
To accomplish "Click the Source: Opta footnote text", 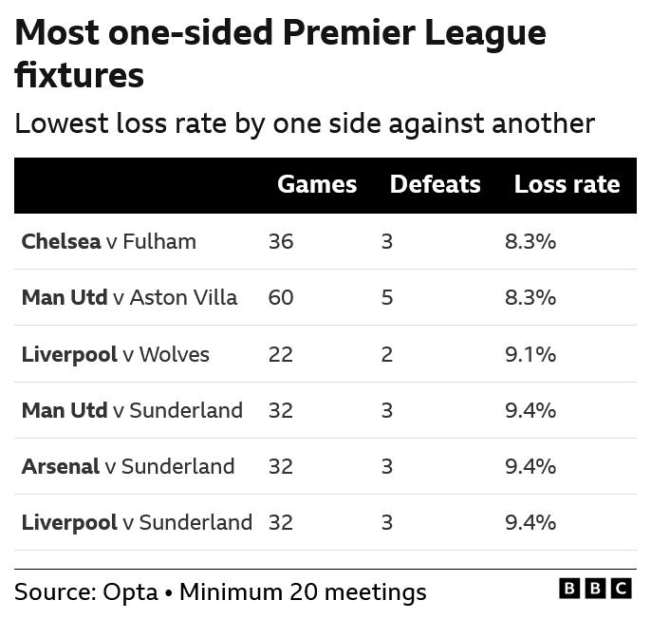I will tap(220, 592).
